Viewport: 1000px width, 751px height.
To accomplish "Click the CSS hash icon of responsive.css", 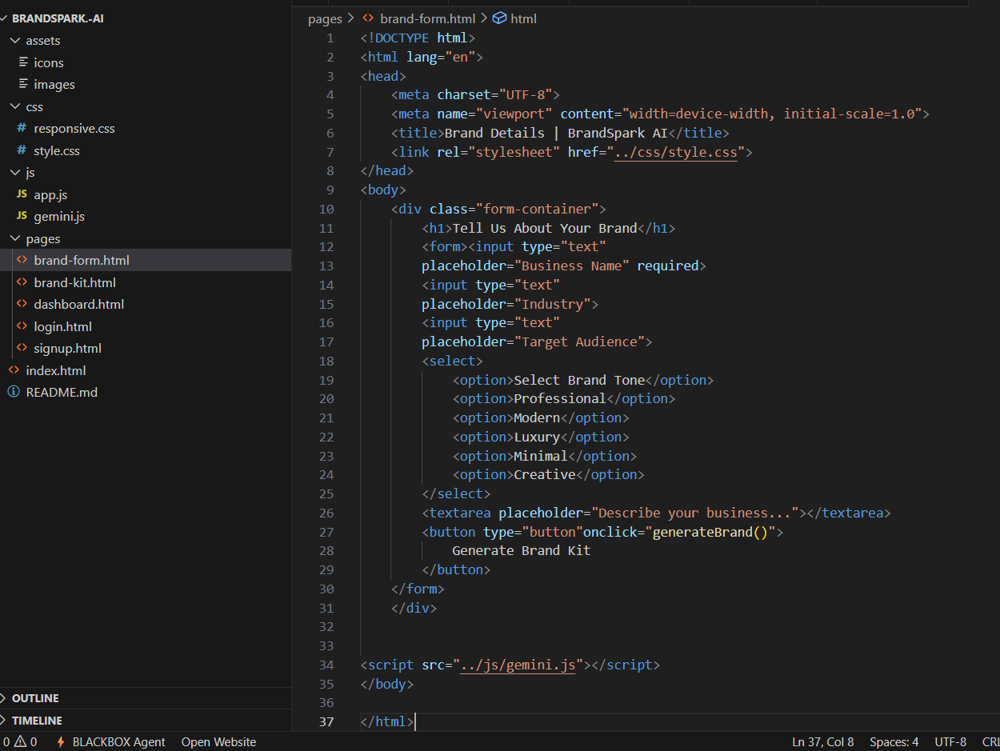I will (22, 128).
